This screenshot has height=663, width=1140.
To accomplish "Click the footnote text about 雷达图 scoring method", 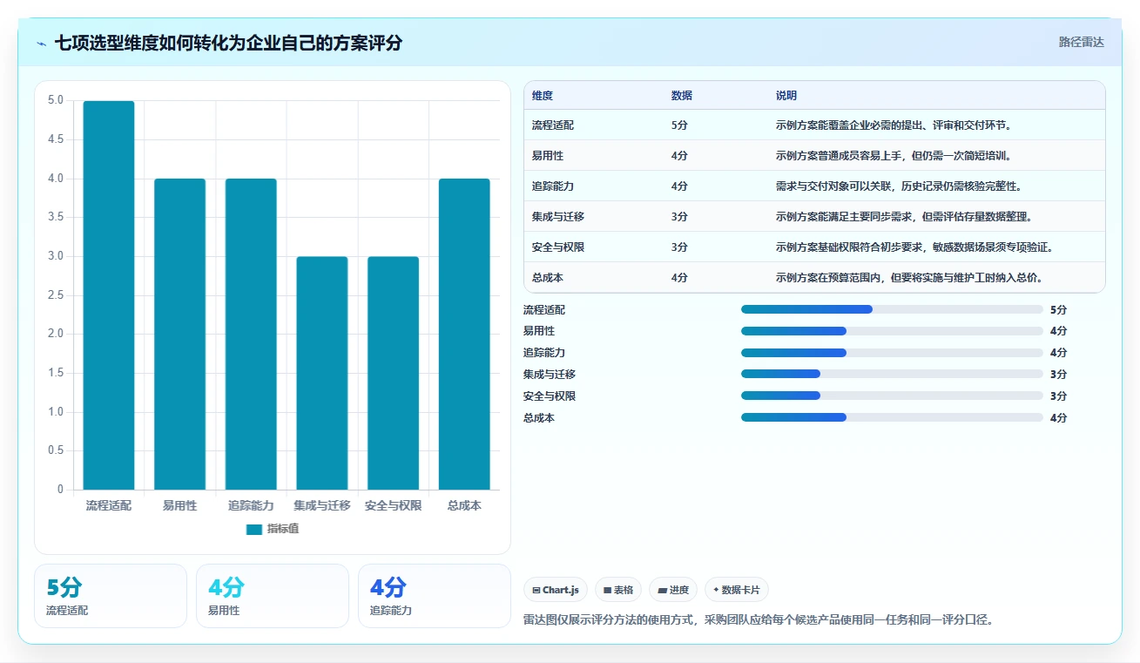I will pyautogui.click(x=759, y=620).
